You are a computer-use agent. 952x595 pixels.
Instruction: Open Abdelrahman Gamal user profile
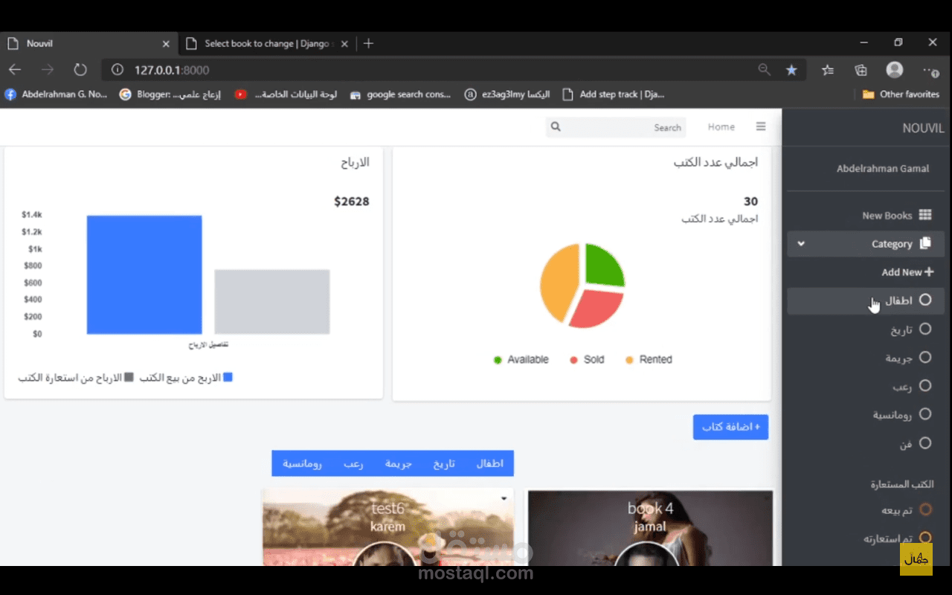pyautogui.click(x=883, y=169)
